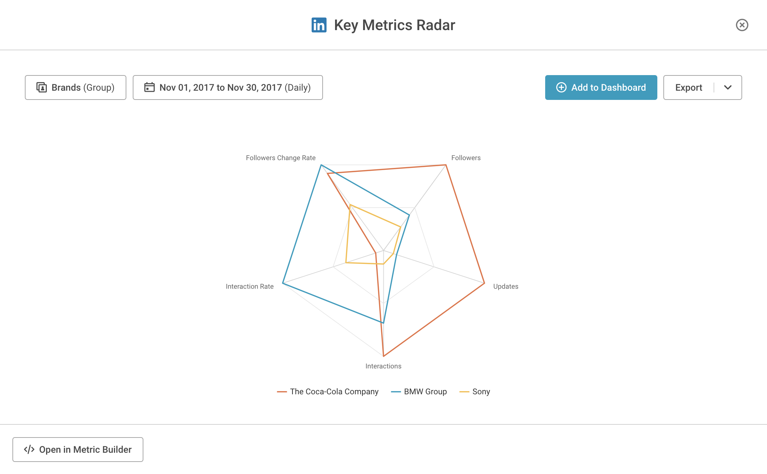
Task: Click the code brackets icon for Metric Builder
Action: tap(29, 450)
